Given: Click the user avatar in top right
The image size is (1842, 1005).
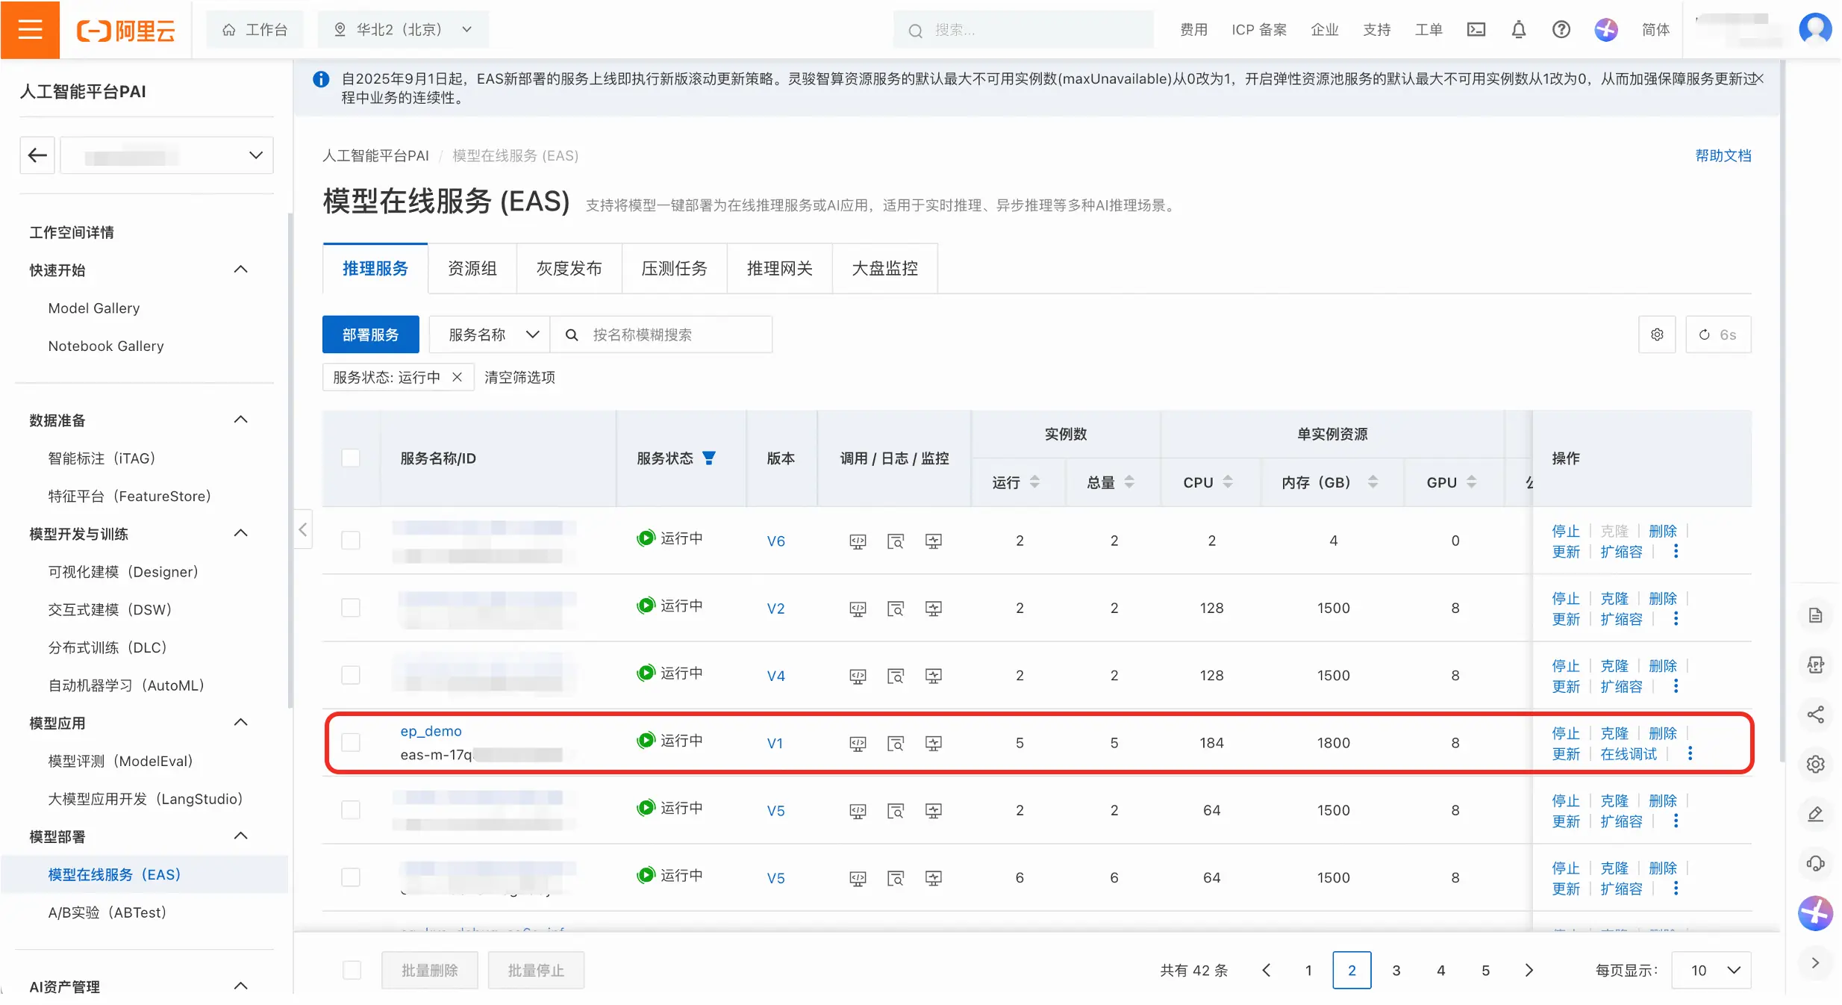Looking at the screenshot, I should 1814,30.
